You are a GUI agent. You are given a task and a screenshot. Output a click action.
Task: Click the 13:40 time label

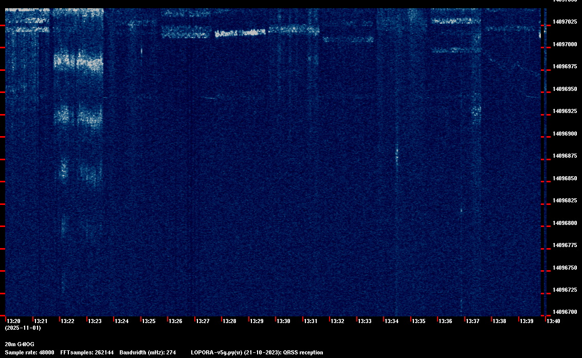click(x=553, y=321)
